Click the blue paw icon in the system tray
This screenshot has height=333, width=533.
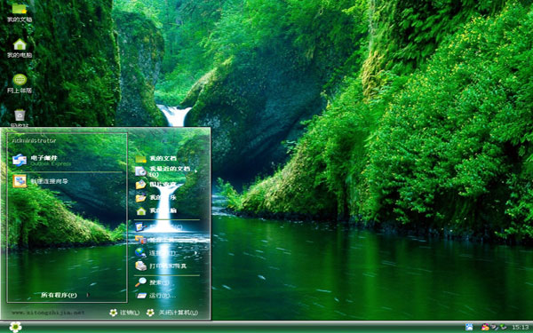[469, 327]
